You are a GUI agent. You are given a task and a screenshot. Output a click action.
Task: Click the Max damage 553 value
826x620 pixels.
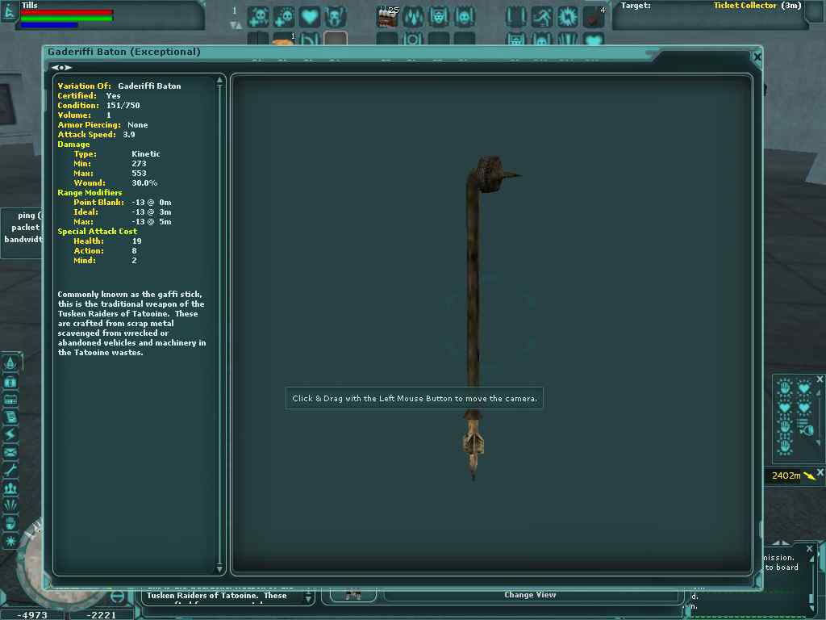(139, 174)
